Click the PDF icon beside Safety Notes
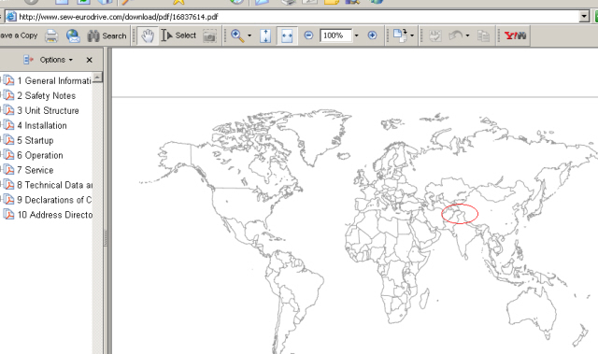 [x=8, y=95]
